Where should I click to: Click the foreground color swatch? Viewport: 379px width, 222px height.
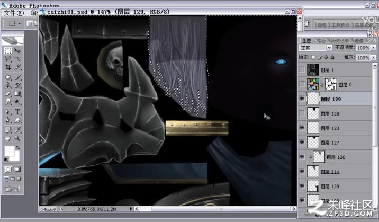10,152
